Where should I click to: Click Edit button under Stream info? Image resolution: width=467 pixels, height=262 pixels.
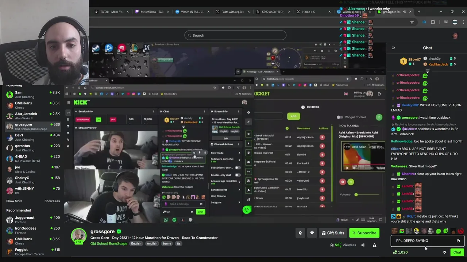pos(226,138)
